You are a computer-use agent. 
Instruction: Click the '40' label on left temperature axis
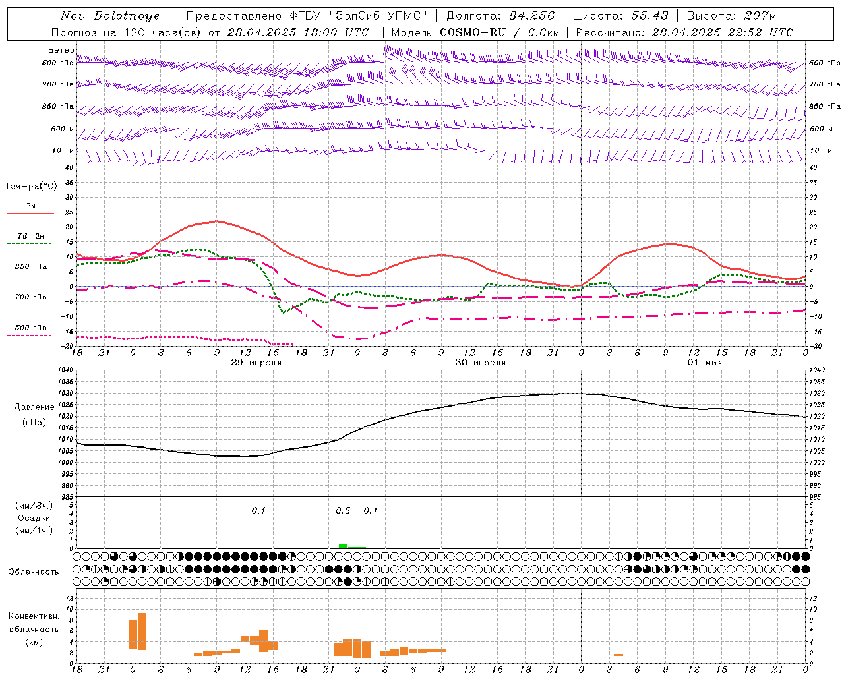(69, 167)
